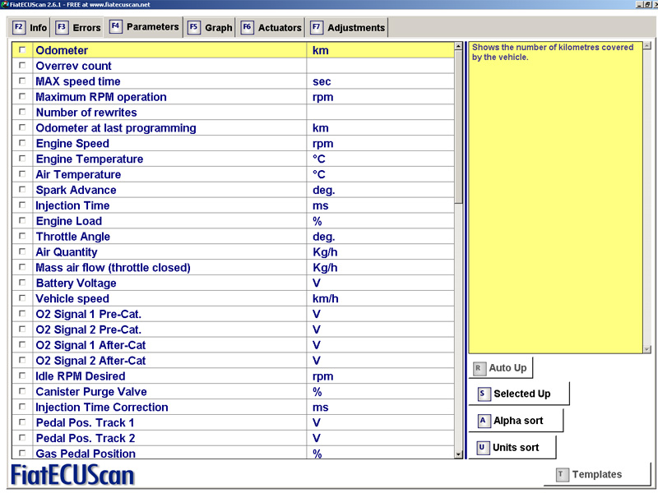The width and height of the screenshot is (658, 493).
Task: Open the Adjustments tab
Action: (347, 28)
